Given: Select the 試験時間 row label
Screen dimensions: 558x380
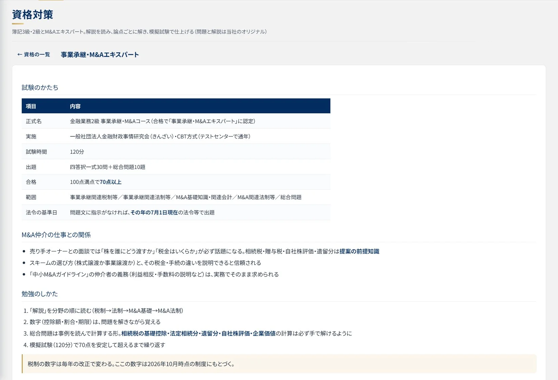Looking at the screenshot, I should coord(36,152).
